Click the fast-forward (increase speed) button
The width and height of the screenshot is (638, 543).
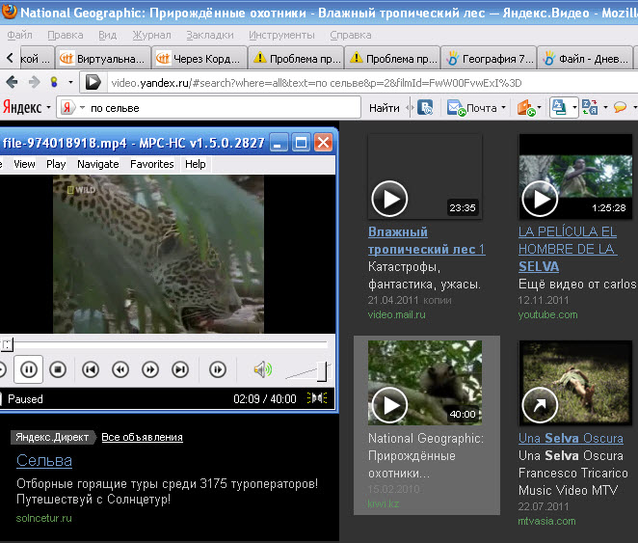[x=150, y=369]
